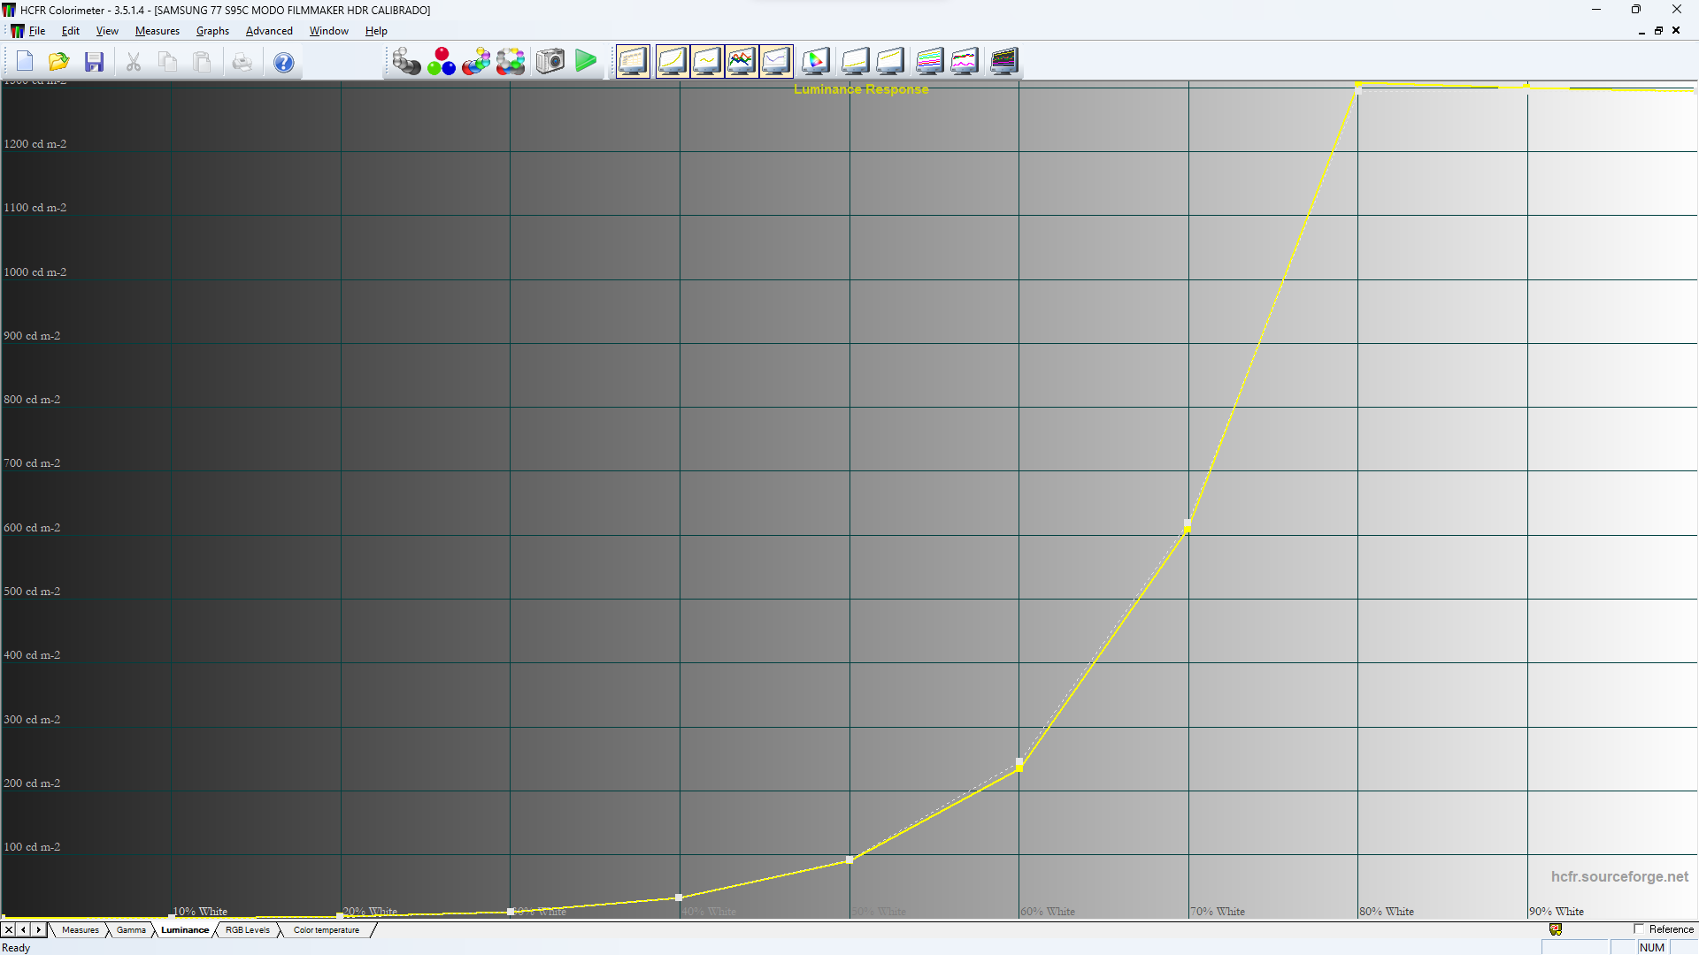This screenshot has height=955, width=1699.
Task: Print using the printer icon
Action: click(242, 62)
